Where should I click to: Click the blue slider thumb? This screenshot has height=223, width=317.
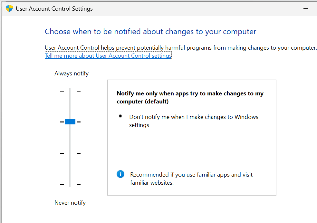point(70,122)
